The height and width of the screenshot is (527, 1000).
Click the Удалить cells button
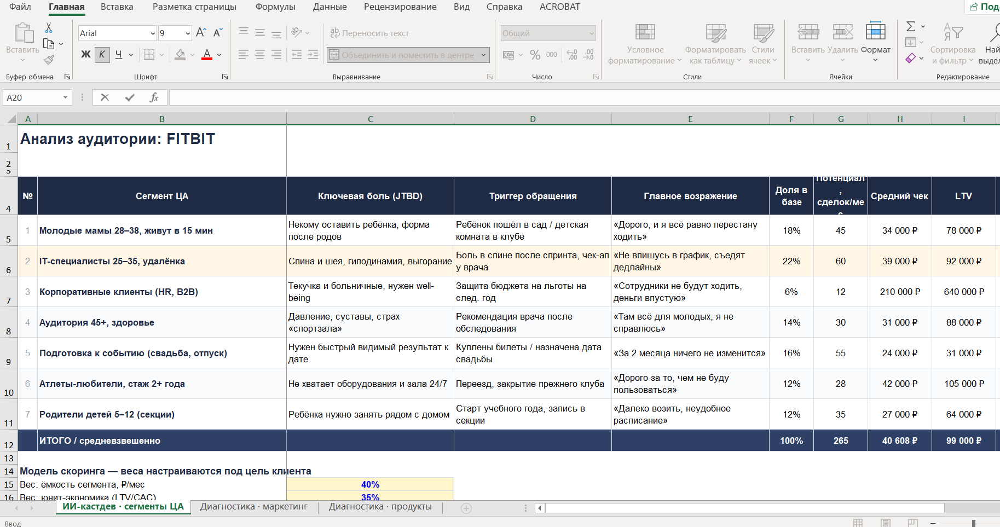pyautogui.click(x=843, y=43)
